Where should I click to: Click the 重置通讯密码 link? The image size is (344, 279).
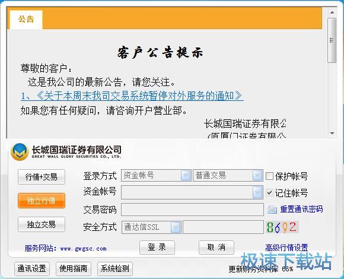301,209
